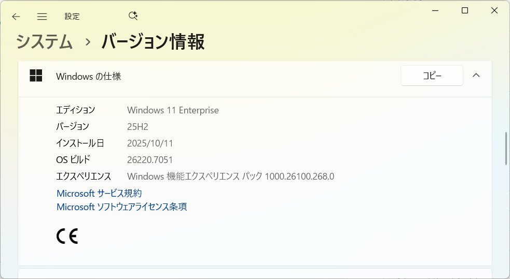Open the hamburger navigation menu

[42, 17]
